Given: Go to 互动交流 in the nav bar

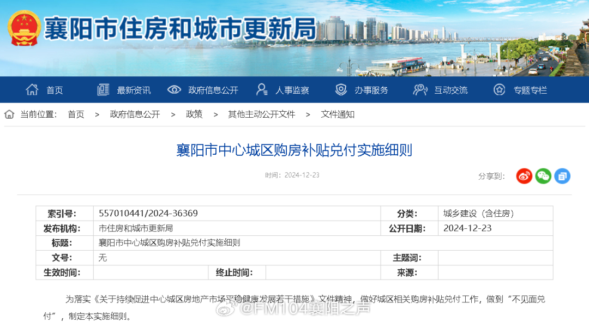Looking at the screenshot, I should 451,90.
